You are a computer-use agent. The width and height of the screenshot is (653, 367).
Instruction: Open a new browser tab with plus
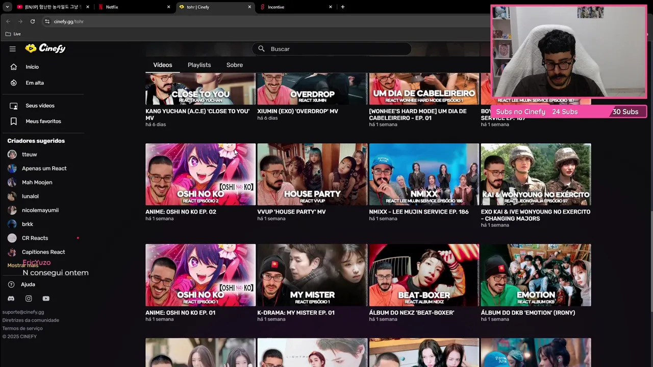(343, 7)
